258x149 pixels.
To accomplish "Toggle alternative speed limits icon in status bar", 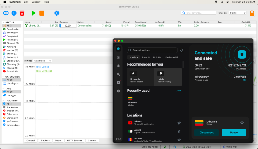I will [175, 147].
